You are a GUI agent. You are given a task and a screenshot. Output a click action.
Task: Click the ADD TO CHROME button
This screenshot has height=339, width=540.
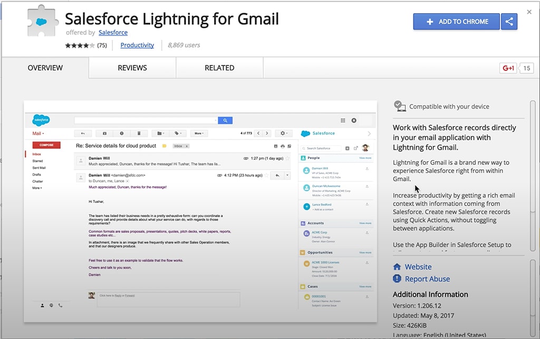pyautogui.click(x=456, y=22)
